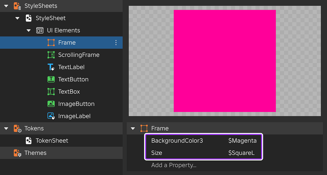Click the TextButton icon

coord(51,79)
